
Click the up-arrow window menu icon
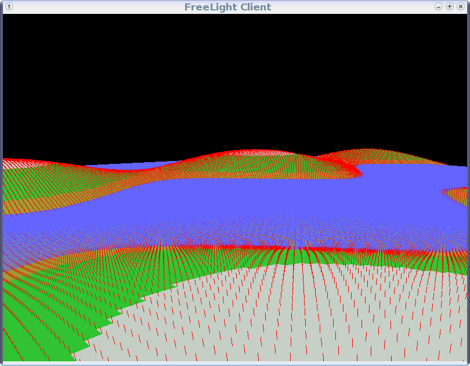coord(9,6)
